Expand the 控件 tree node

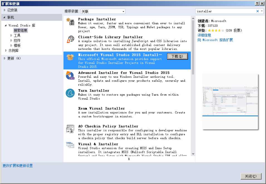click(11, 40)
